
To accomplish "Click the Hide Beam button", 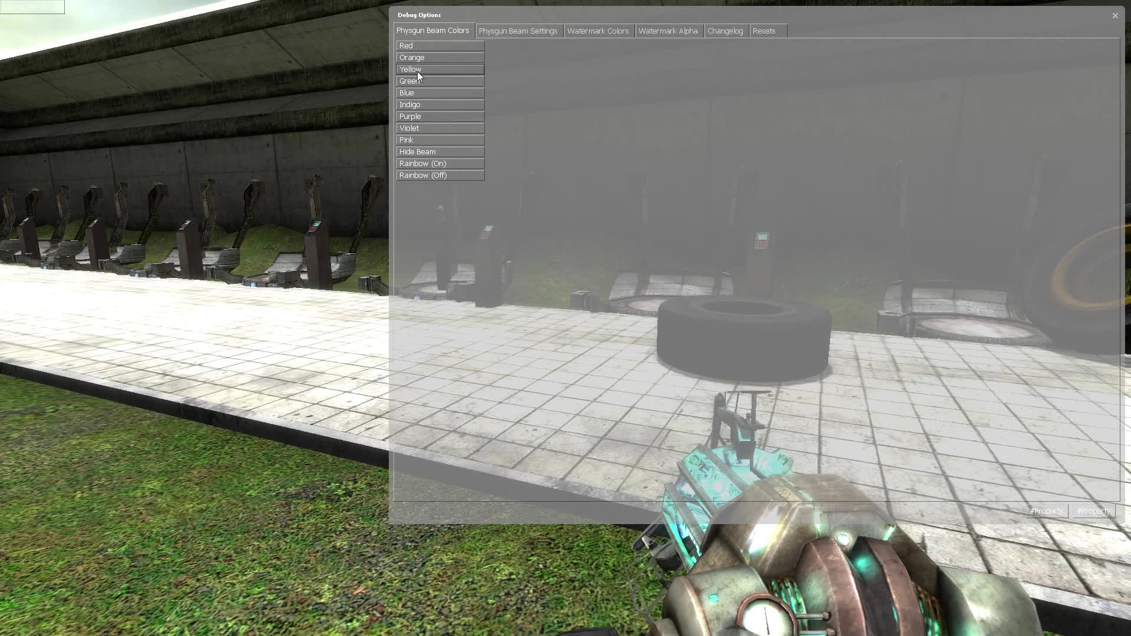I will point(440,151).
